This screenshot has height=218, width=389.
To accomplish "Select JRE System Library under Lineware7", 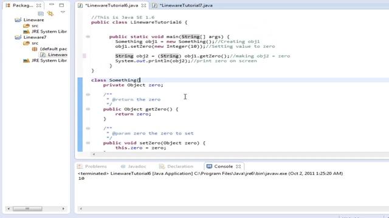I will tap(49, 61).
